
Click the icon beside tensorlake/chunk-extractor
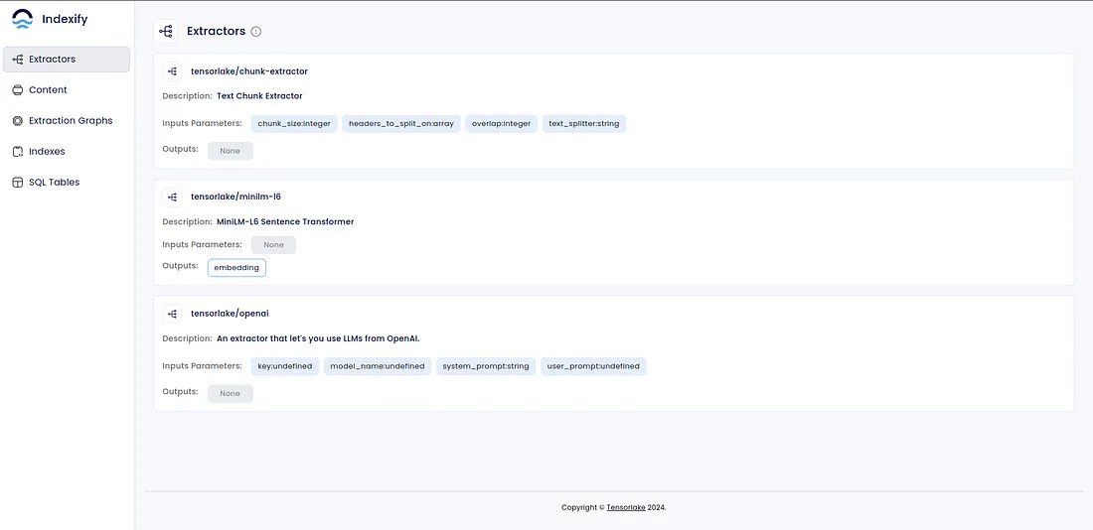point(173,71)
